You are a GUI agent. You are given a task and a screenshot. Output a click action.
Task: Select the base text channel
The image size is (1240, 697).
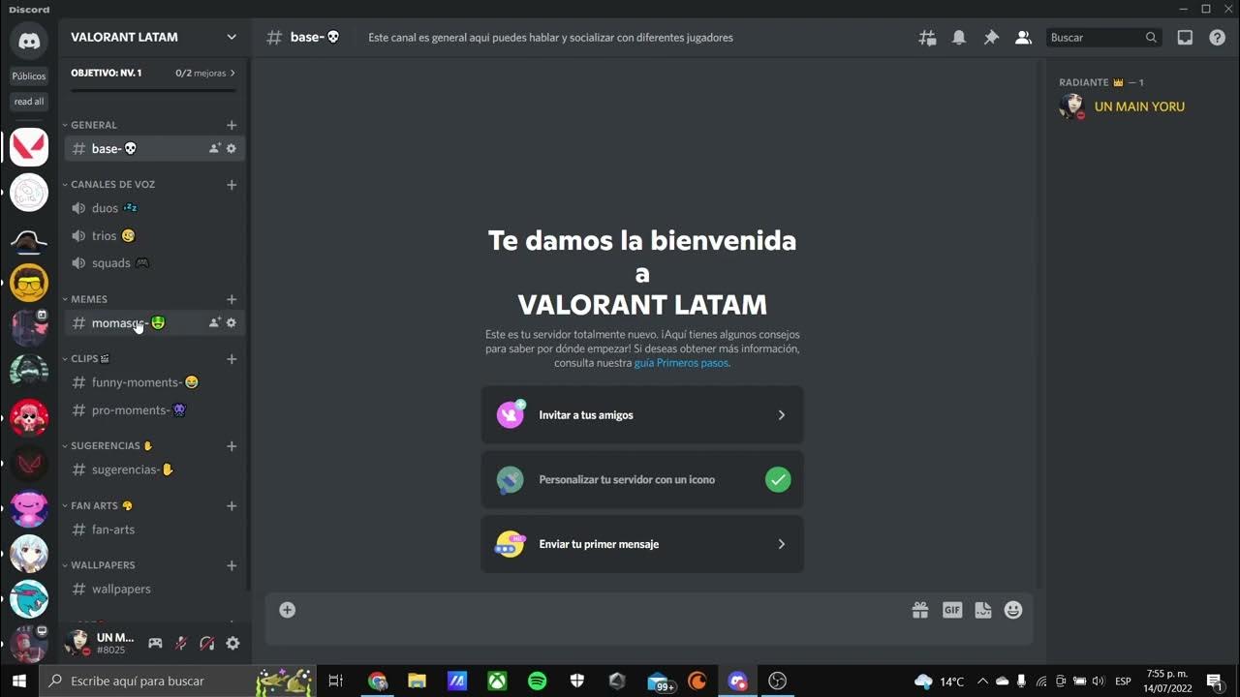coord(155,148)
